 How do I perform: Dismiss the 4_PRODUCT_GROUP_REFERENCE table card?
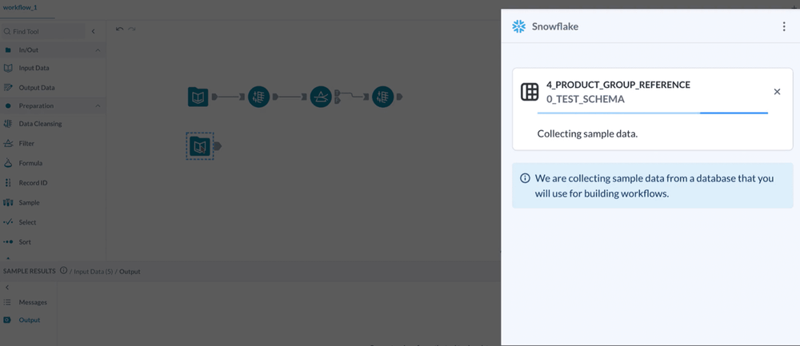[777, 92]
